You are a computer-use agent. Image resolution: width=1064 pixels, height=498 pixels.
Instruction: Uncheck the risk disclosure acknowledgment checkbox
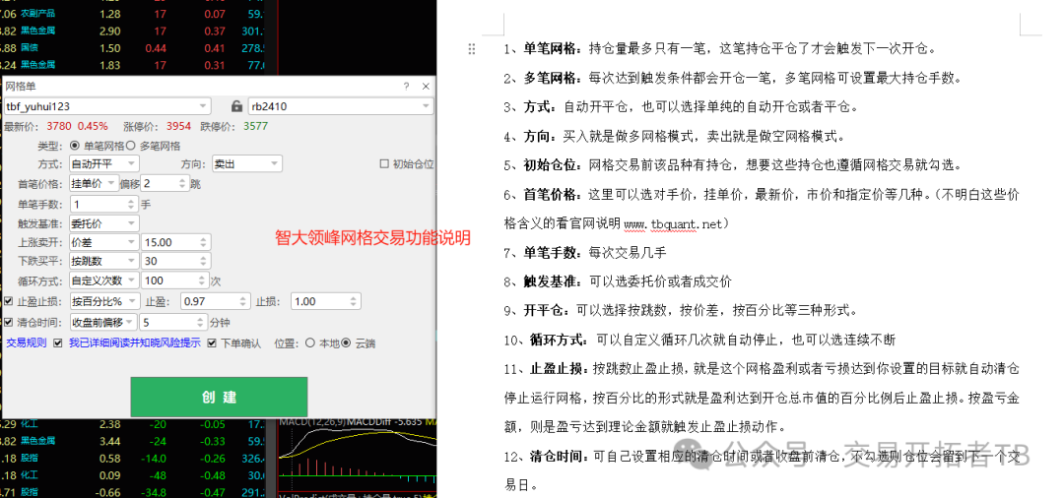(58, 342)
